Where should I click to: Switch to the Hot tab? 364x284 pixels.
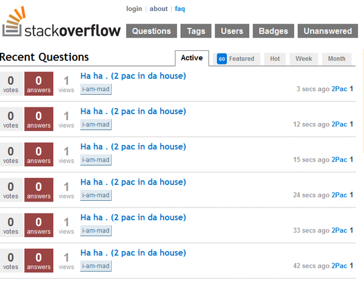[275, 59]
